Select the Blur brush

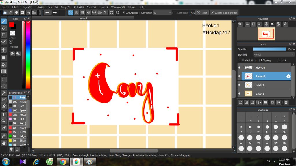point(17,119)
